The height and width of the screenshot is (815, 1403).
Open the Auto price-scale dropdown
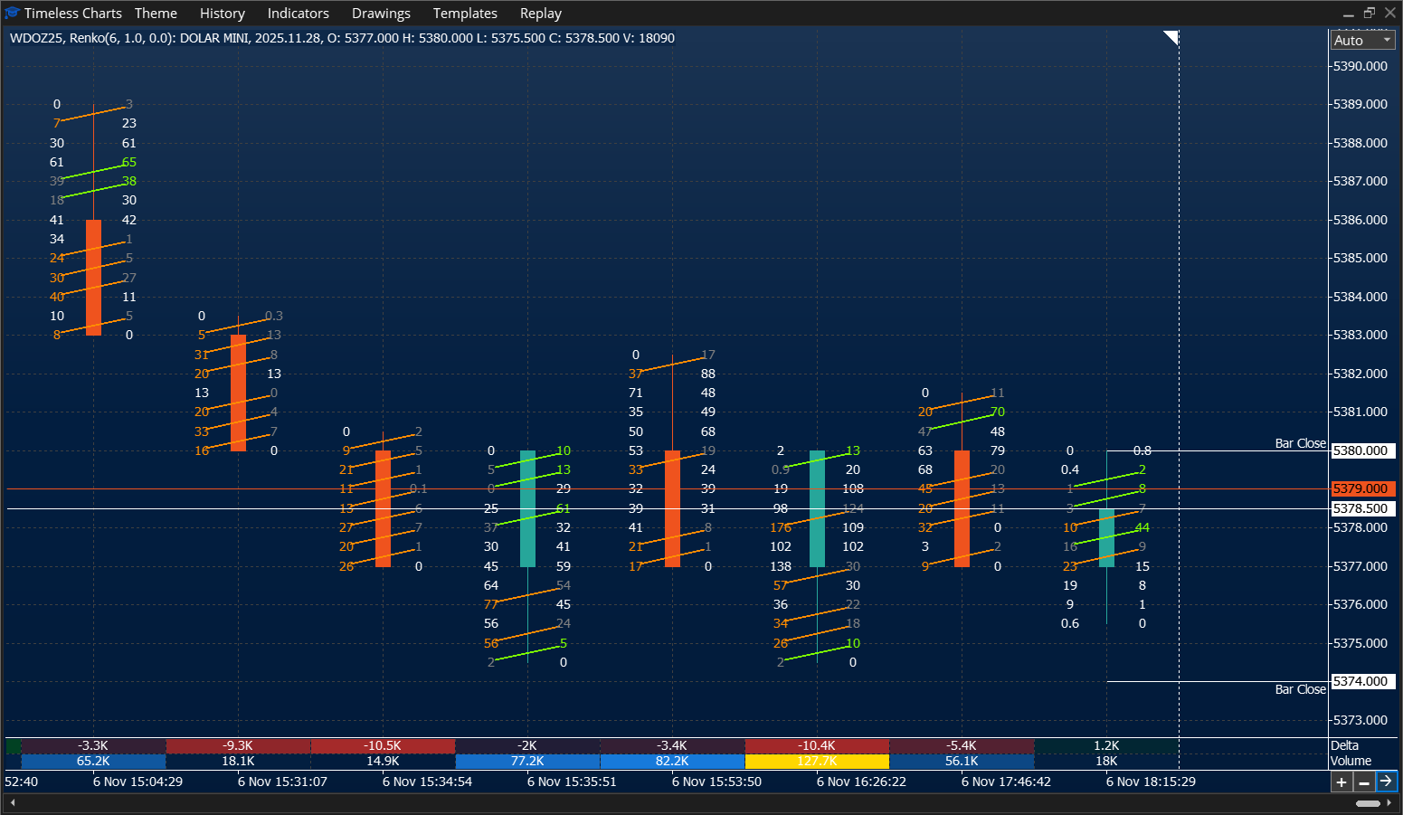coord(1361,40)
